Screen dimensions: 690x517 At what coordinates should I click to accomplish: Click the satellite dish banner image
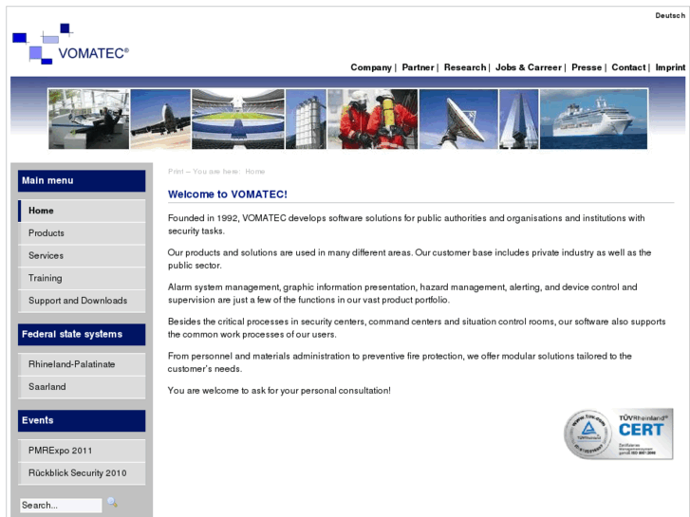pos(458,119)
